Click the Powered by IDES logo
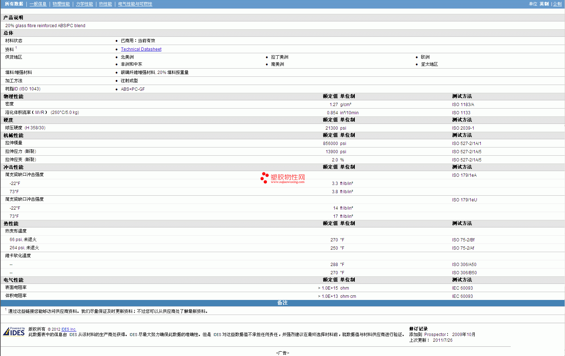The image size is (565, 356). coord(14,331)
